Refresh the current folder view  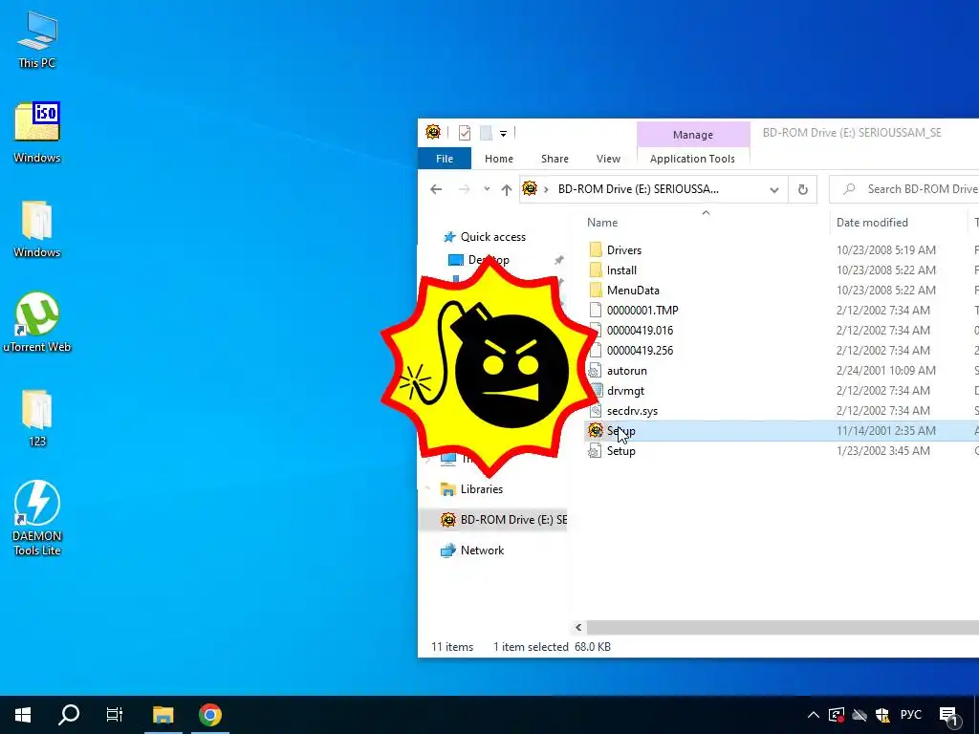click(803, 190)
